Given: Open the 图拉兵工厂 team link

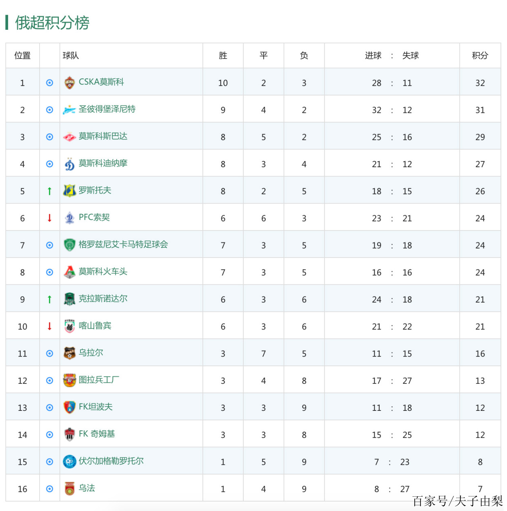Looking at the screenshot, I should pos(99,380).
